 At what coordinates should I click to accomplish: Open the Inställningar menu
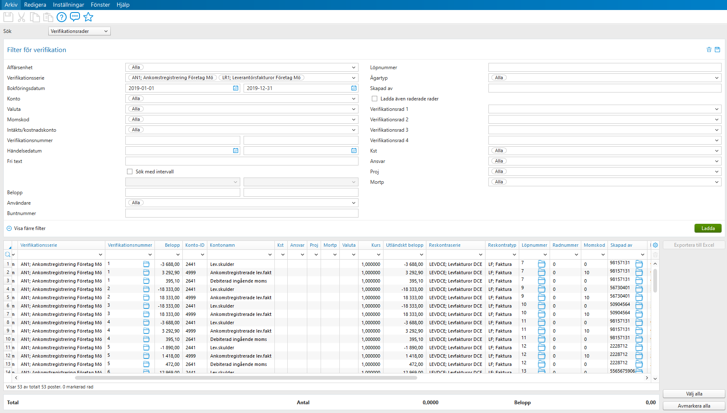[x=68, y=5]
